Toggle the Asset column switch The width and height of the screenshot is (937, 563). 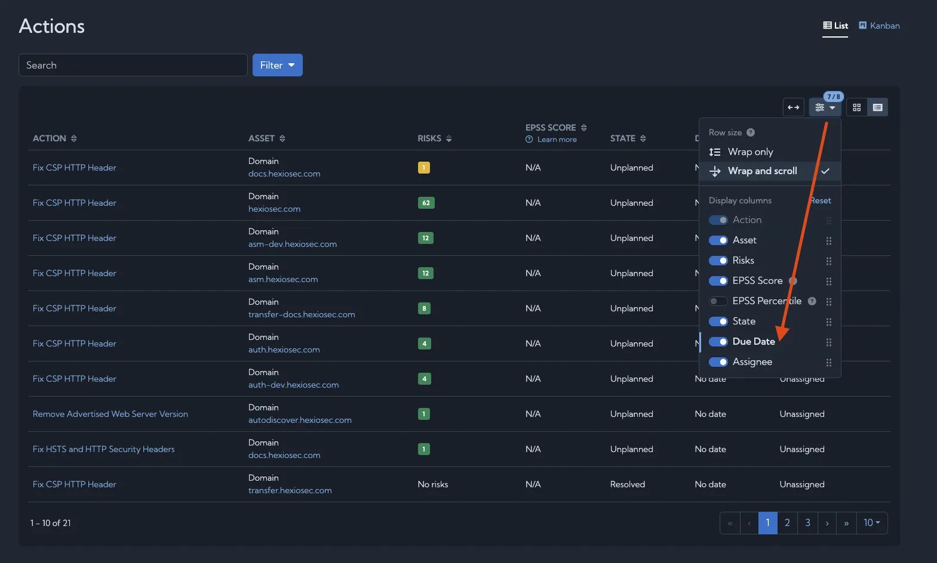pos(718,240)
